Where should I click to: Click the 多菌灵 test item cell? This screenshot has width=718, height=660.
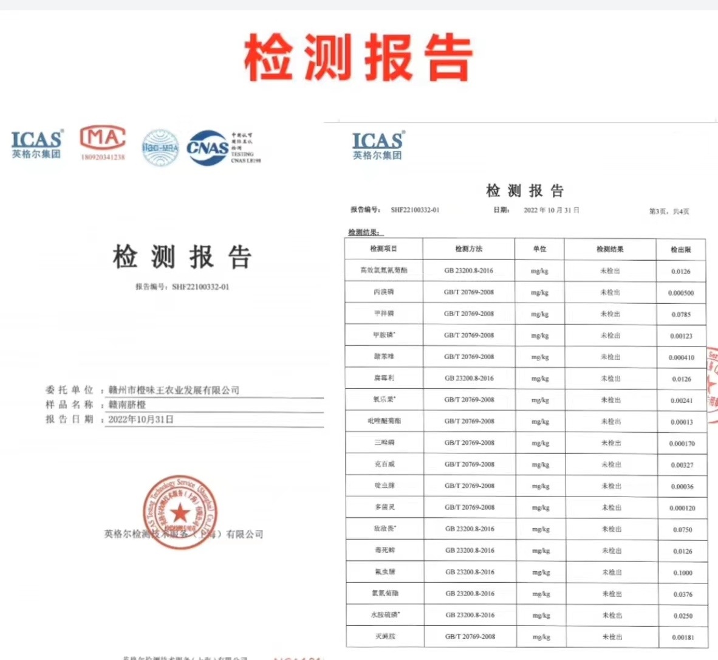(385, 507)
